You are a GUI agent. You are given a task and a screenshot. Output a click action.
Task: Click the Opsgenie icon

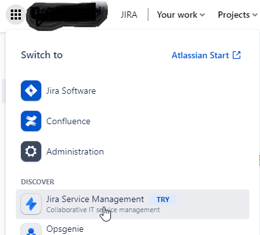pos(31,229)
